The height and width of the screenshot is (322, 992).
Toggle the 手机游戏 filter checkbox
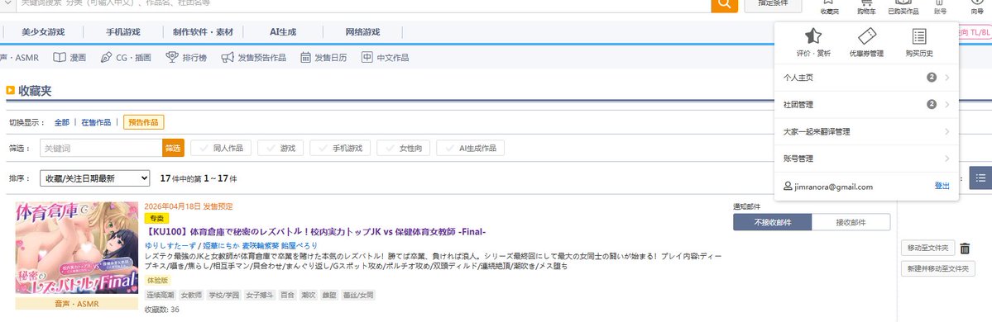pos(340,148)
